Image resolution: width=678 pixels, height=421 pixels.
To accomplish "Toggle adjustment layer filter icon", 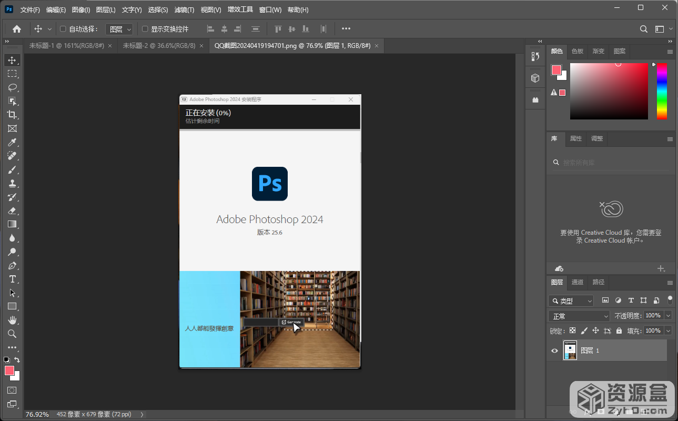I will [618, 300].
